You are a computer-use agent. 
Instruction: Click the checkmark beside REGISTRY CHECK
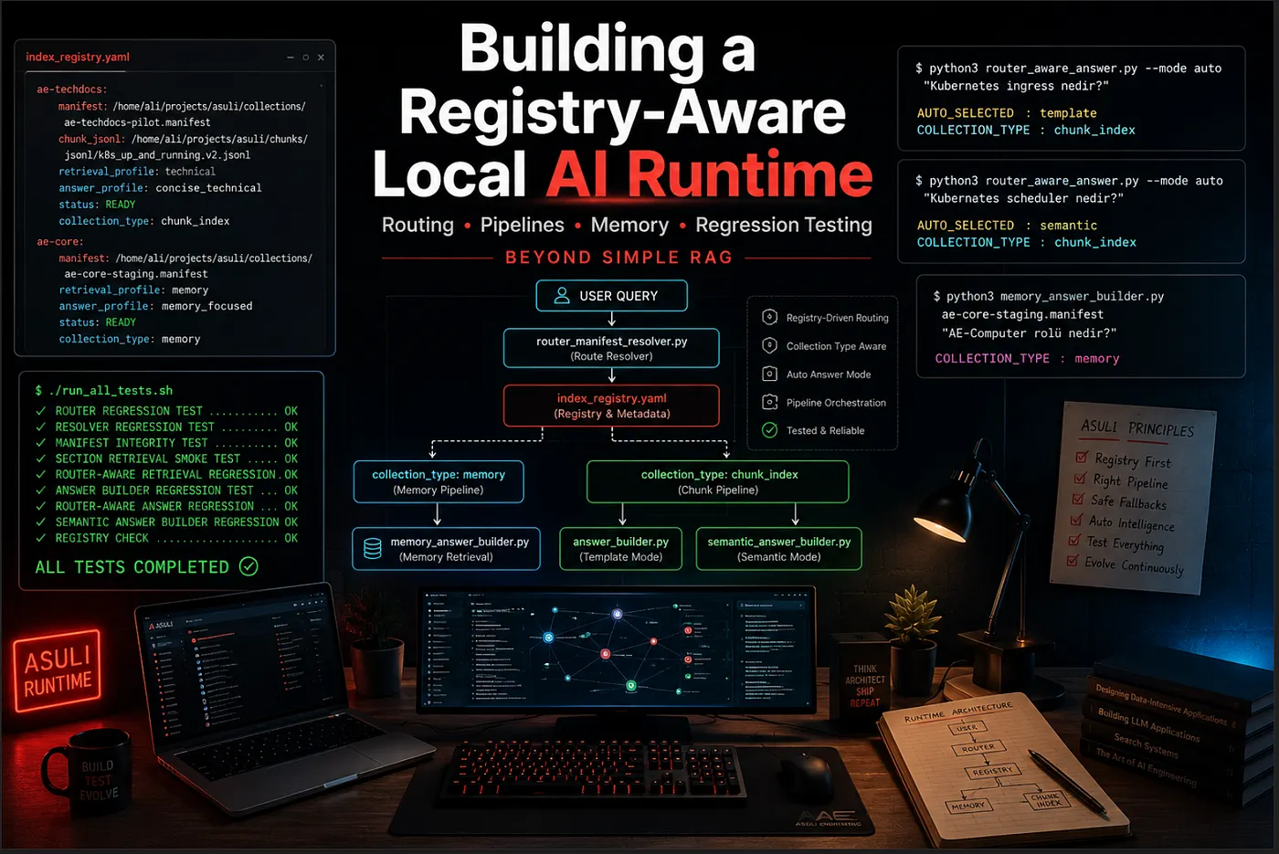[41, 538]
